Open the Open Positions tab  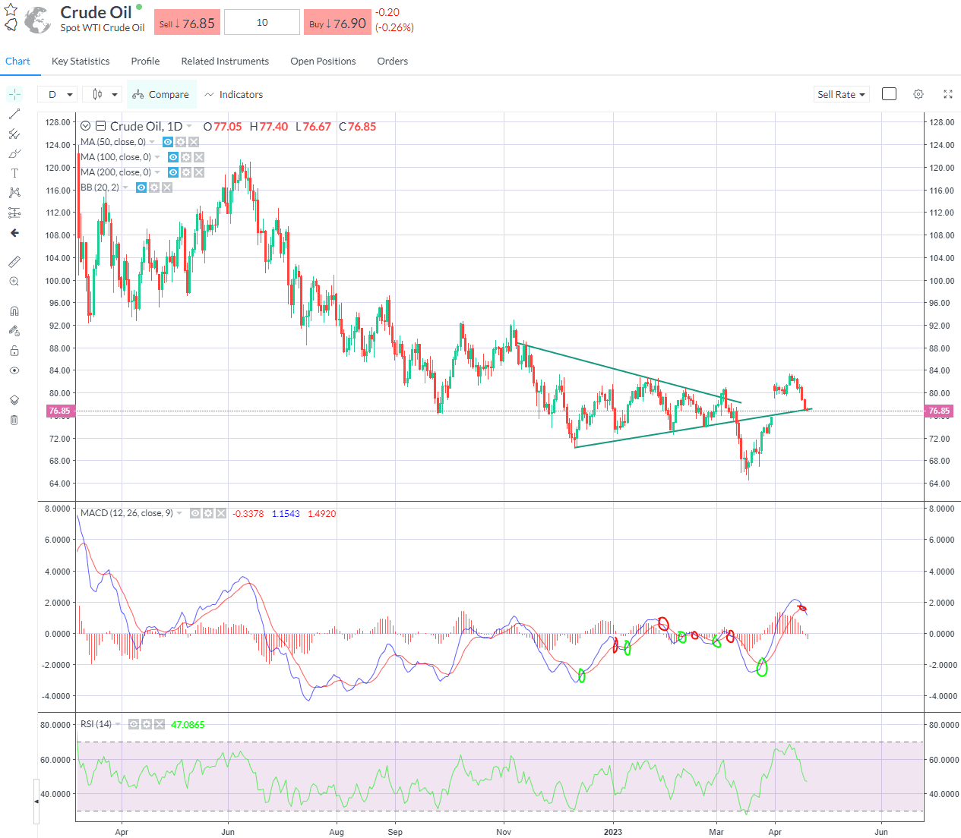[323, 61]
